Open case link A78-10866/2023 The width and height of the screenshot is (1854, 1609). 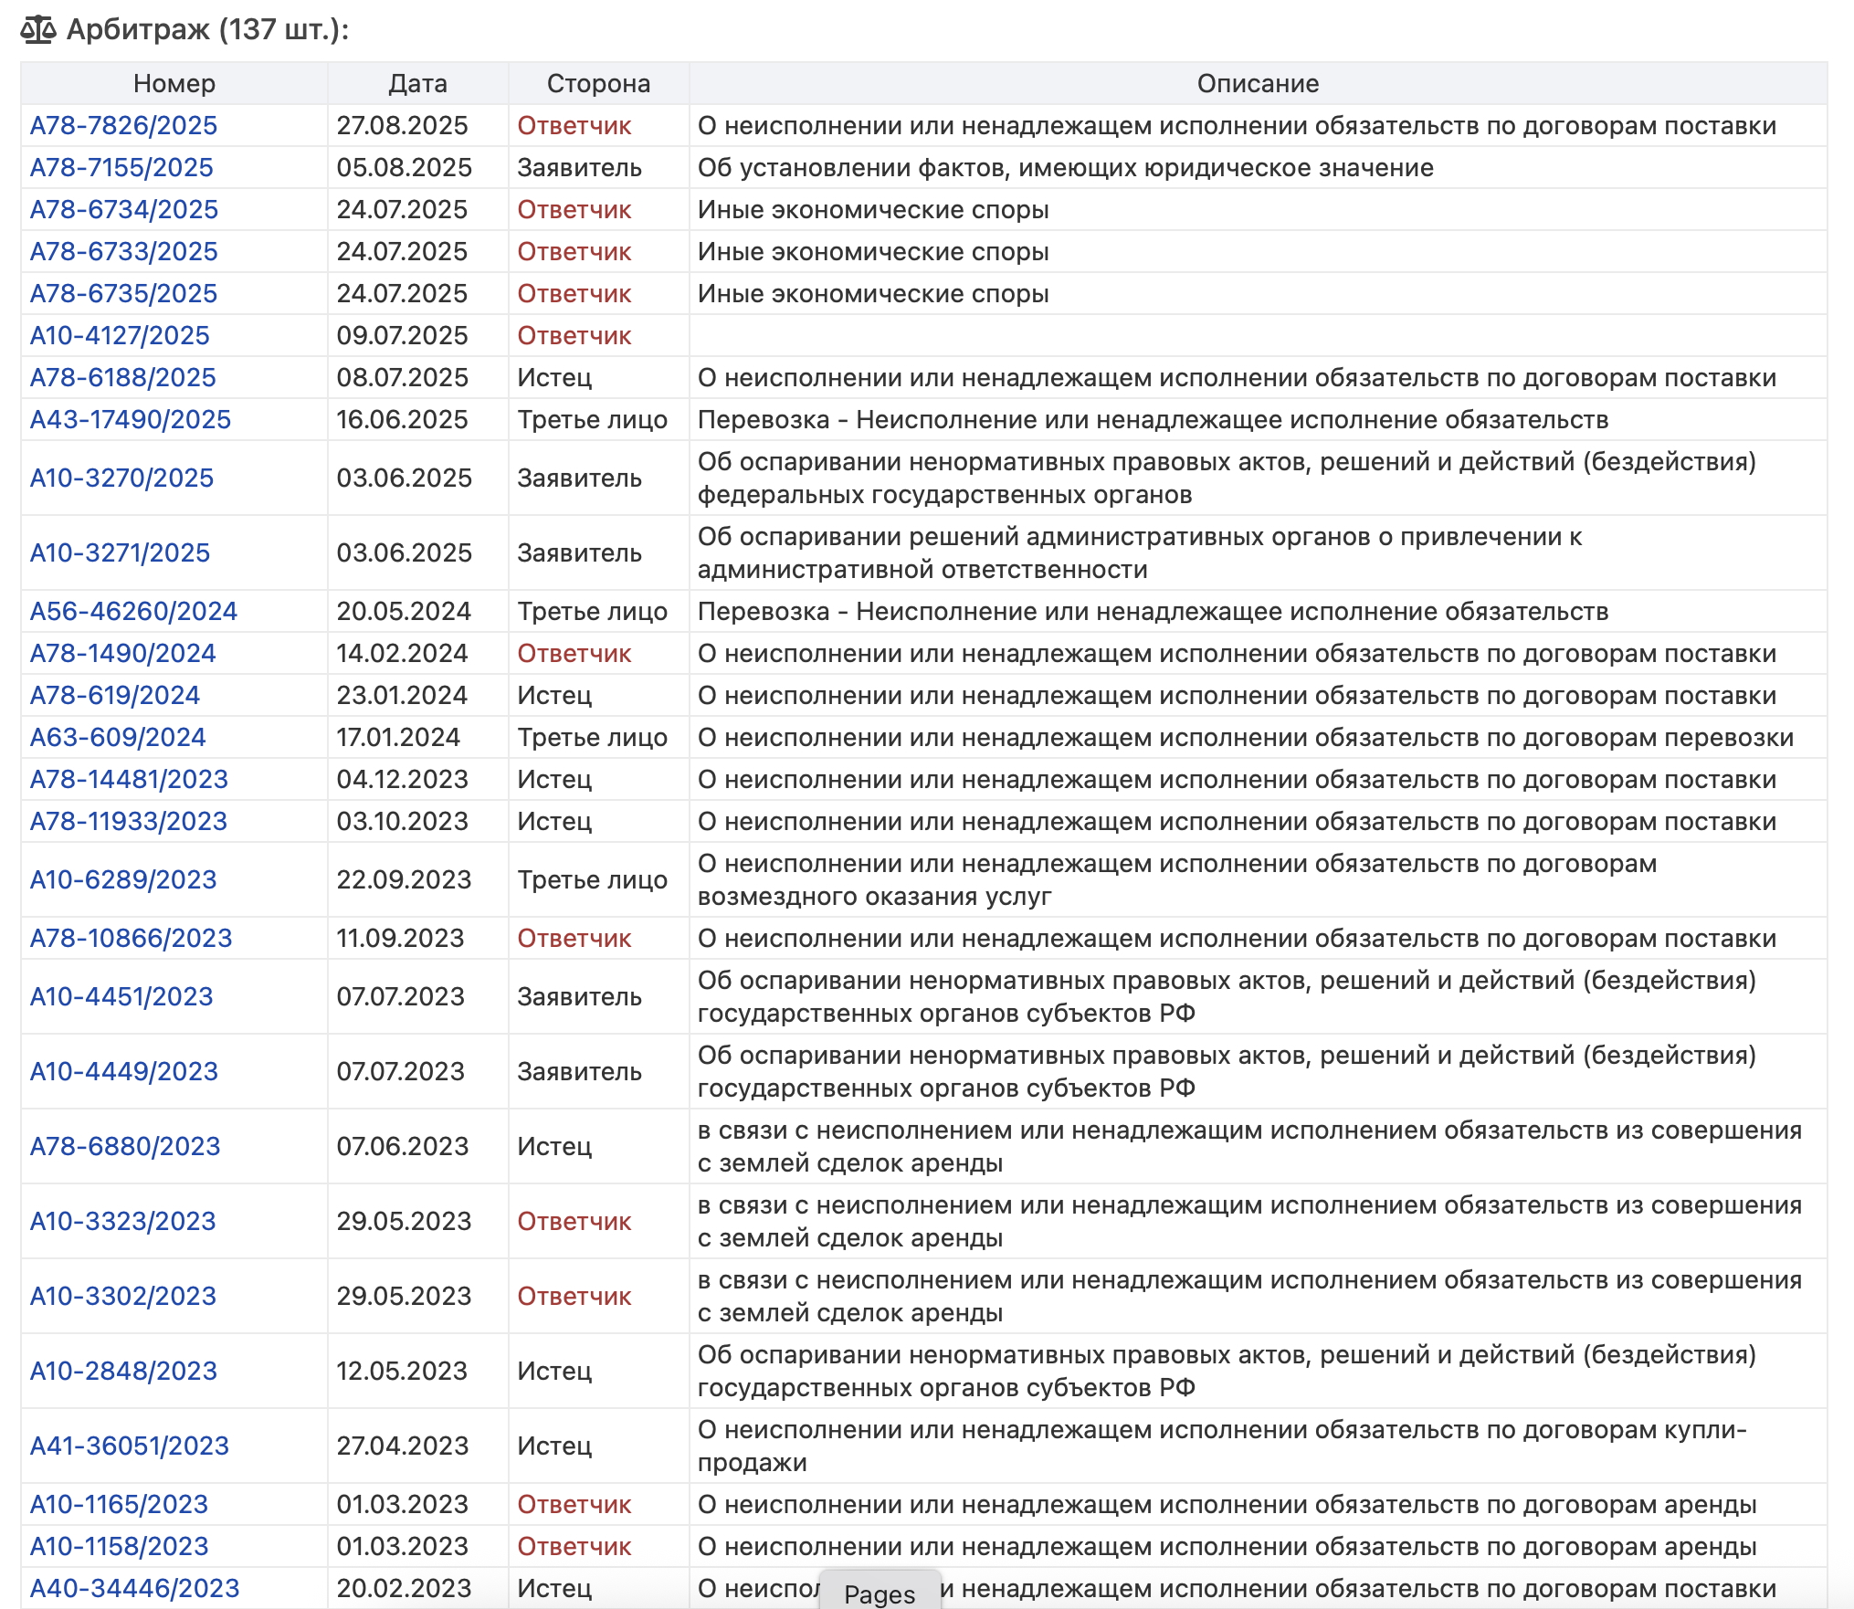(x=132, y=938)
